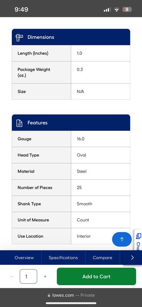Screen dimensions: 142x307
Task: Go to the Compare tab
Action: (102, 257)
